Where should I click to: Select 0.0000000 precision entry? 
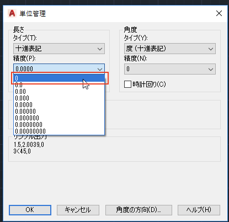pyautogui.click(x=59, y=125)
